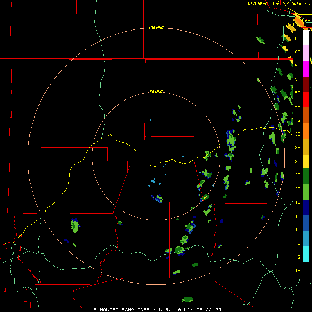The width and height of the screenshot is (312, 312).
Task: Pick the light orange legend swatch
Action: coord(306,131)
